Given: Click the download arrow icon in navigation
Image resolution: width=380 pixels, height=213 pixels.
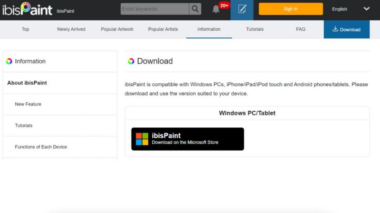Looking at the screenshot, I should pyautogui.click(x=335, y=29).
